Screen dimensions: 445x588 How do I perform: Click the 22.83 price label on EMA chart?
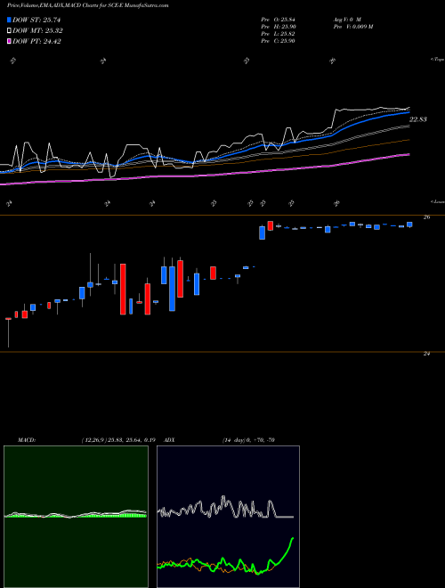coord(418,119)
